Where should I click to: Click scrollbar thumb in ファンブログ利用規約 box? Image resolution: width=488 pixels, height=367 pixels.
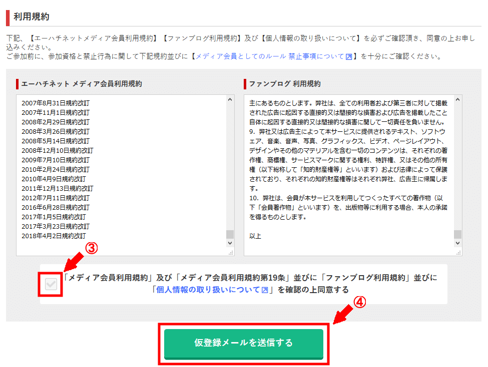pyautogui.click(x=457, y=234)
